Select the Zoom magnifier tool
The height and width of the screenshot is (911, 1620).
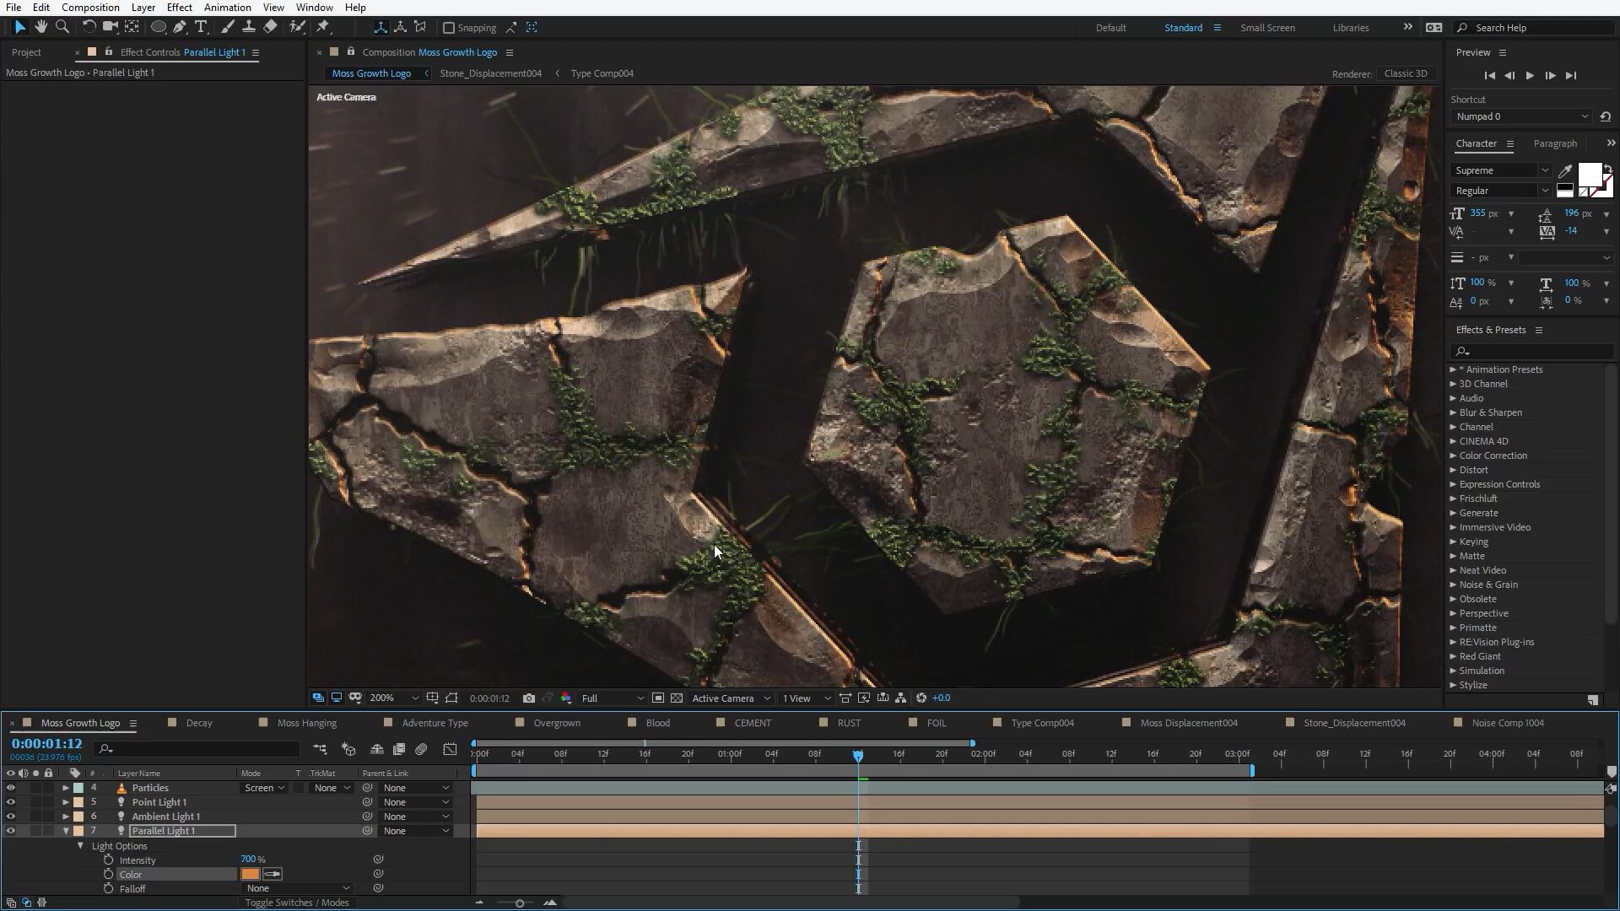click(x=62, y=27)
